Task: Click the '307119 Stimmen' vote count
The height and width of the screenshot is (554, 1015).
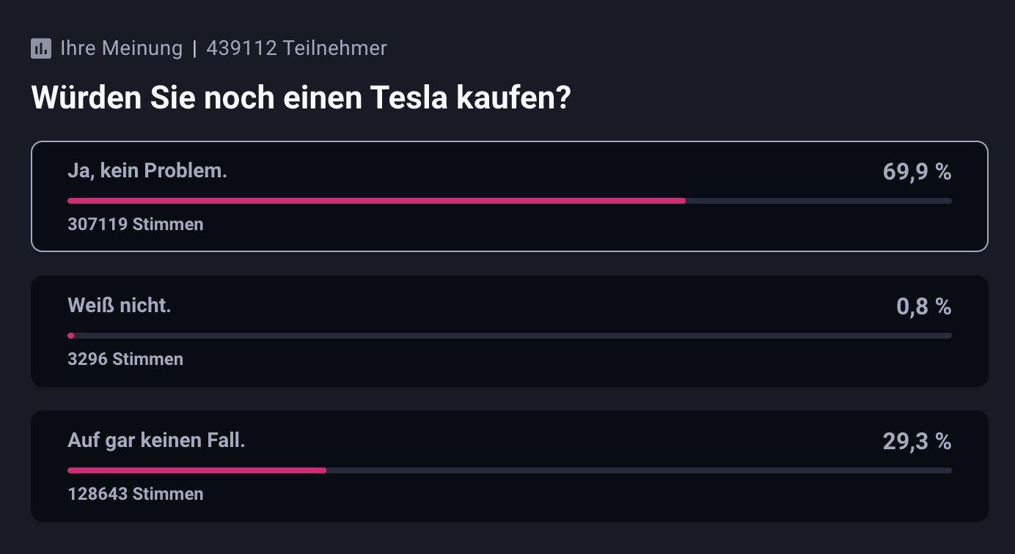Action: 136,224
